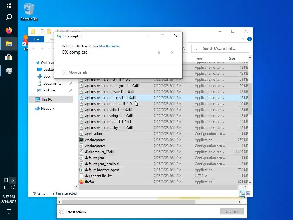Pause the delete operation
This screenshot has height=220, width=293.
tap(159, 52)
